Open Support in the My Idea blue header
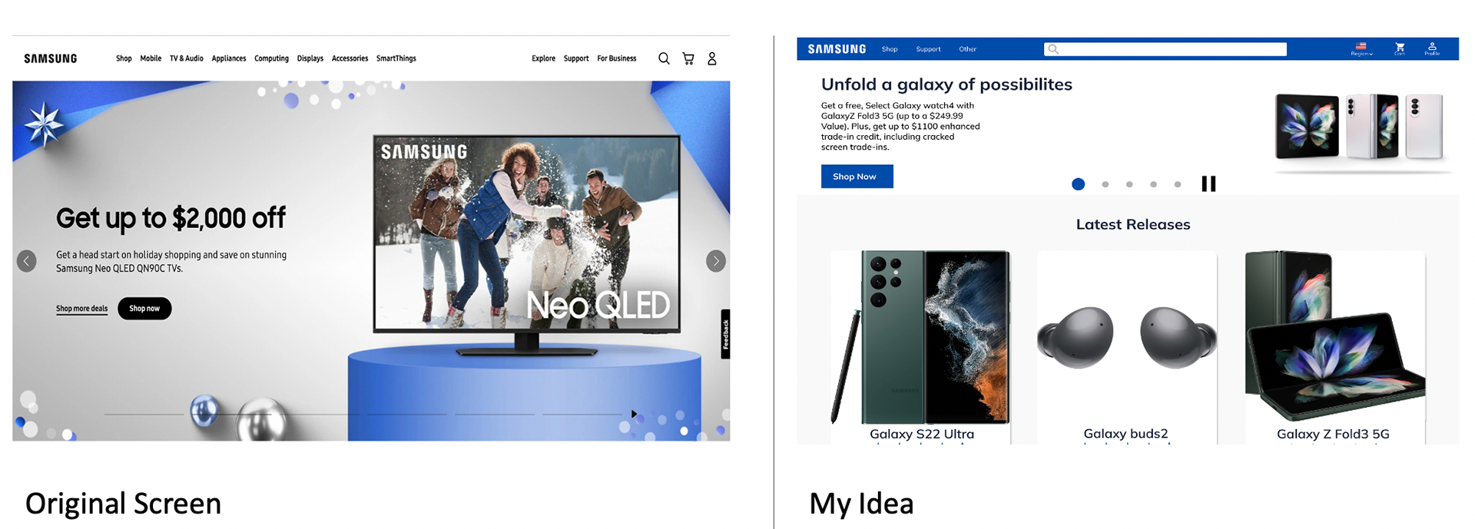The height and width of the screenshot is (529, 1475). (x=928, y=49)
